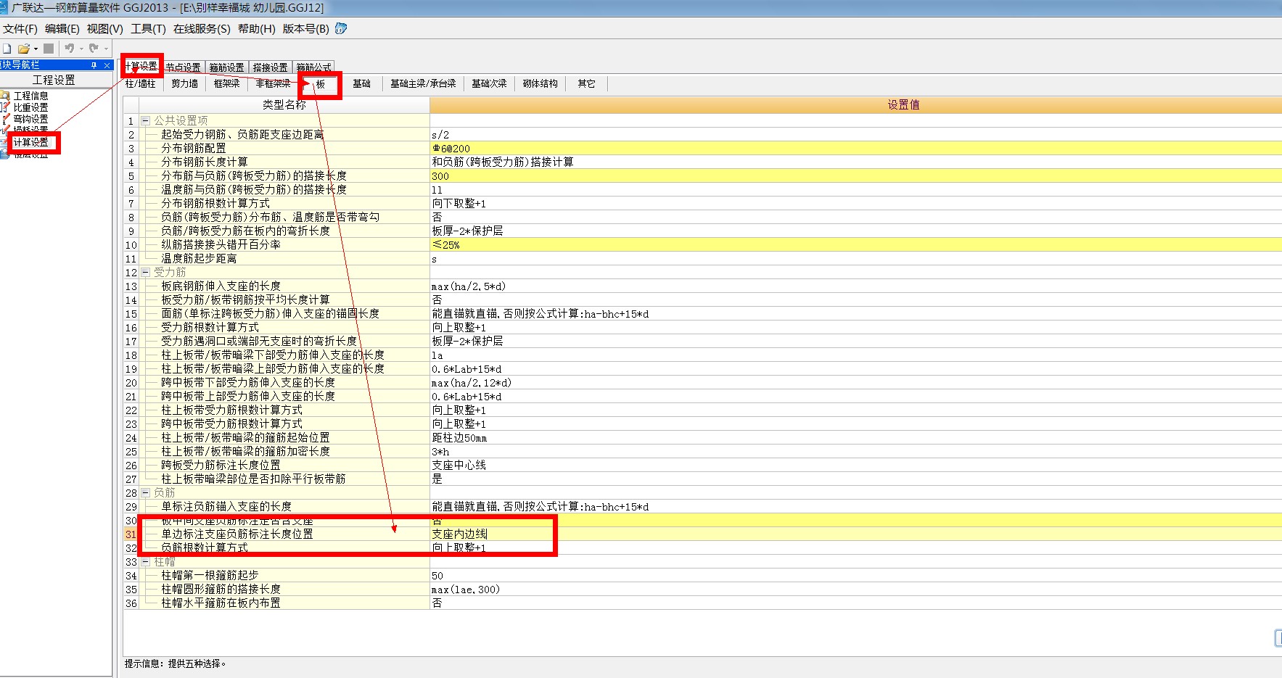1282x678 pixels.
Task: Redo the last undone action
Action: click(x=94, y=49)
